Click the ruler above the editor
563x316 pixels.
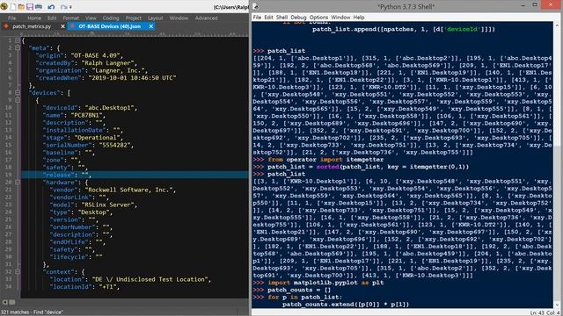pos(135,33)
